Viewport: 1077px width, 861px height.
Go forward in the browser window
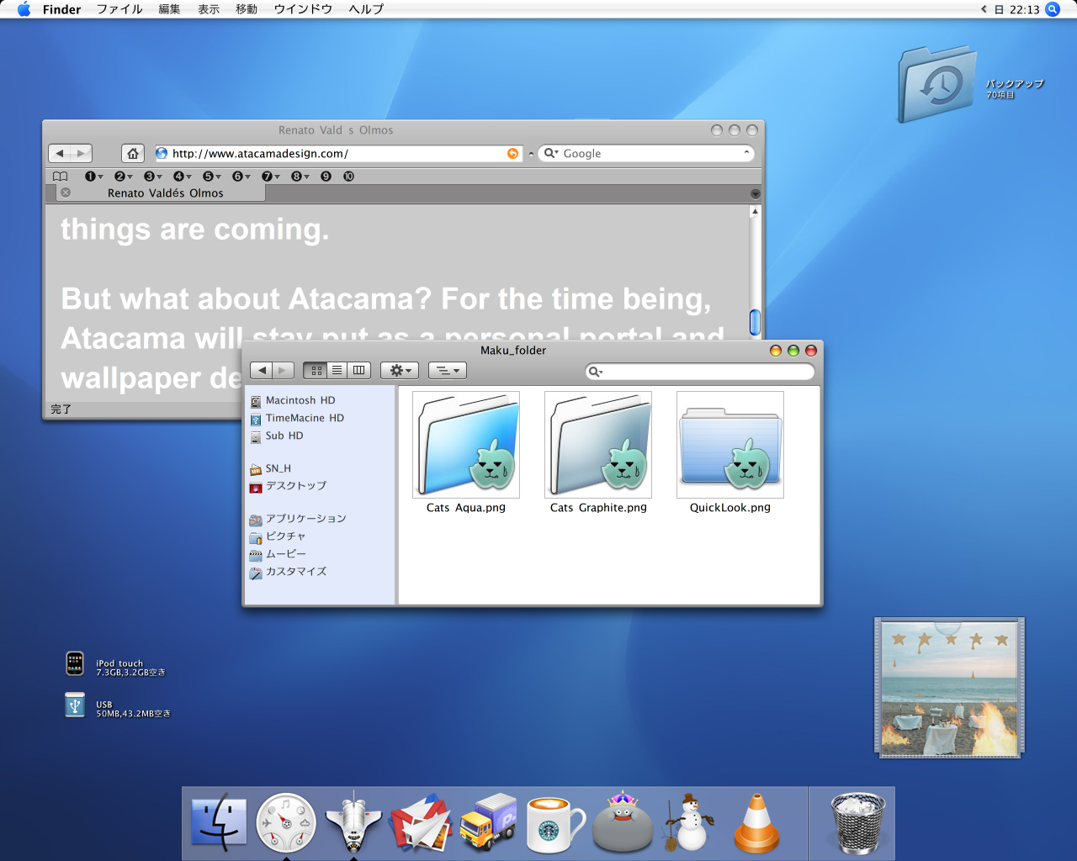pos(82,153)
